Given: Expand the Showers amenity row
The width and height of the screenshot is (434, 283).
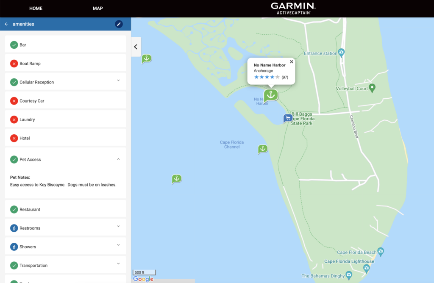Looking at the screenshot, I should coord(118,245).
